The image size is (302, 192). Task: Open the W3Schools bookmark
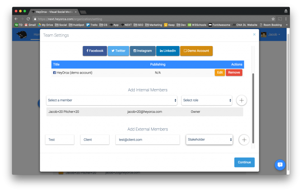coord(197,25)
